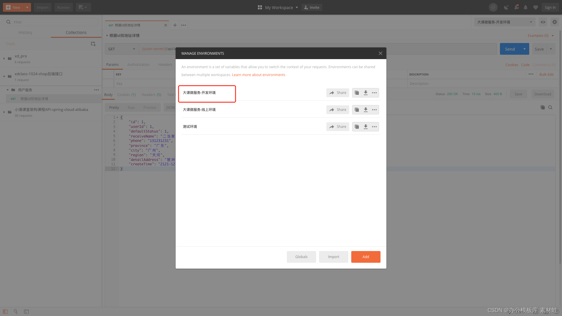Switch to the History tab
Viewport: 562px width, 316px height.
coord(25,32)
